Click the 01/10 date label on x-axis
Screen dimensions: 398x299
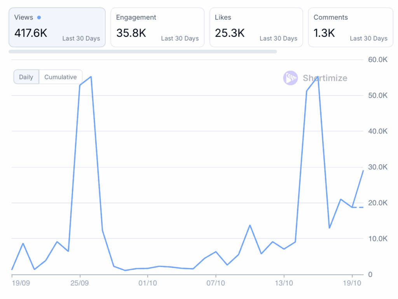pyautogui.click(x=148, y=283)
